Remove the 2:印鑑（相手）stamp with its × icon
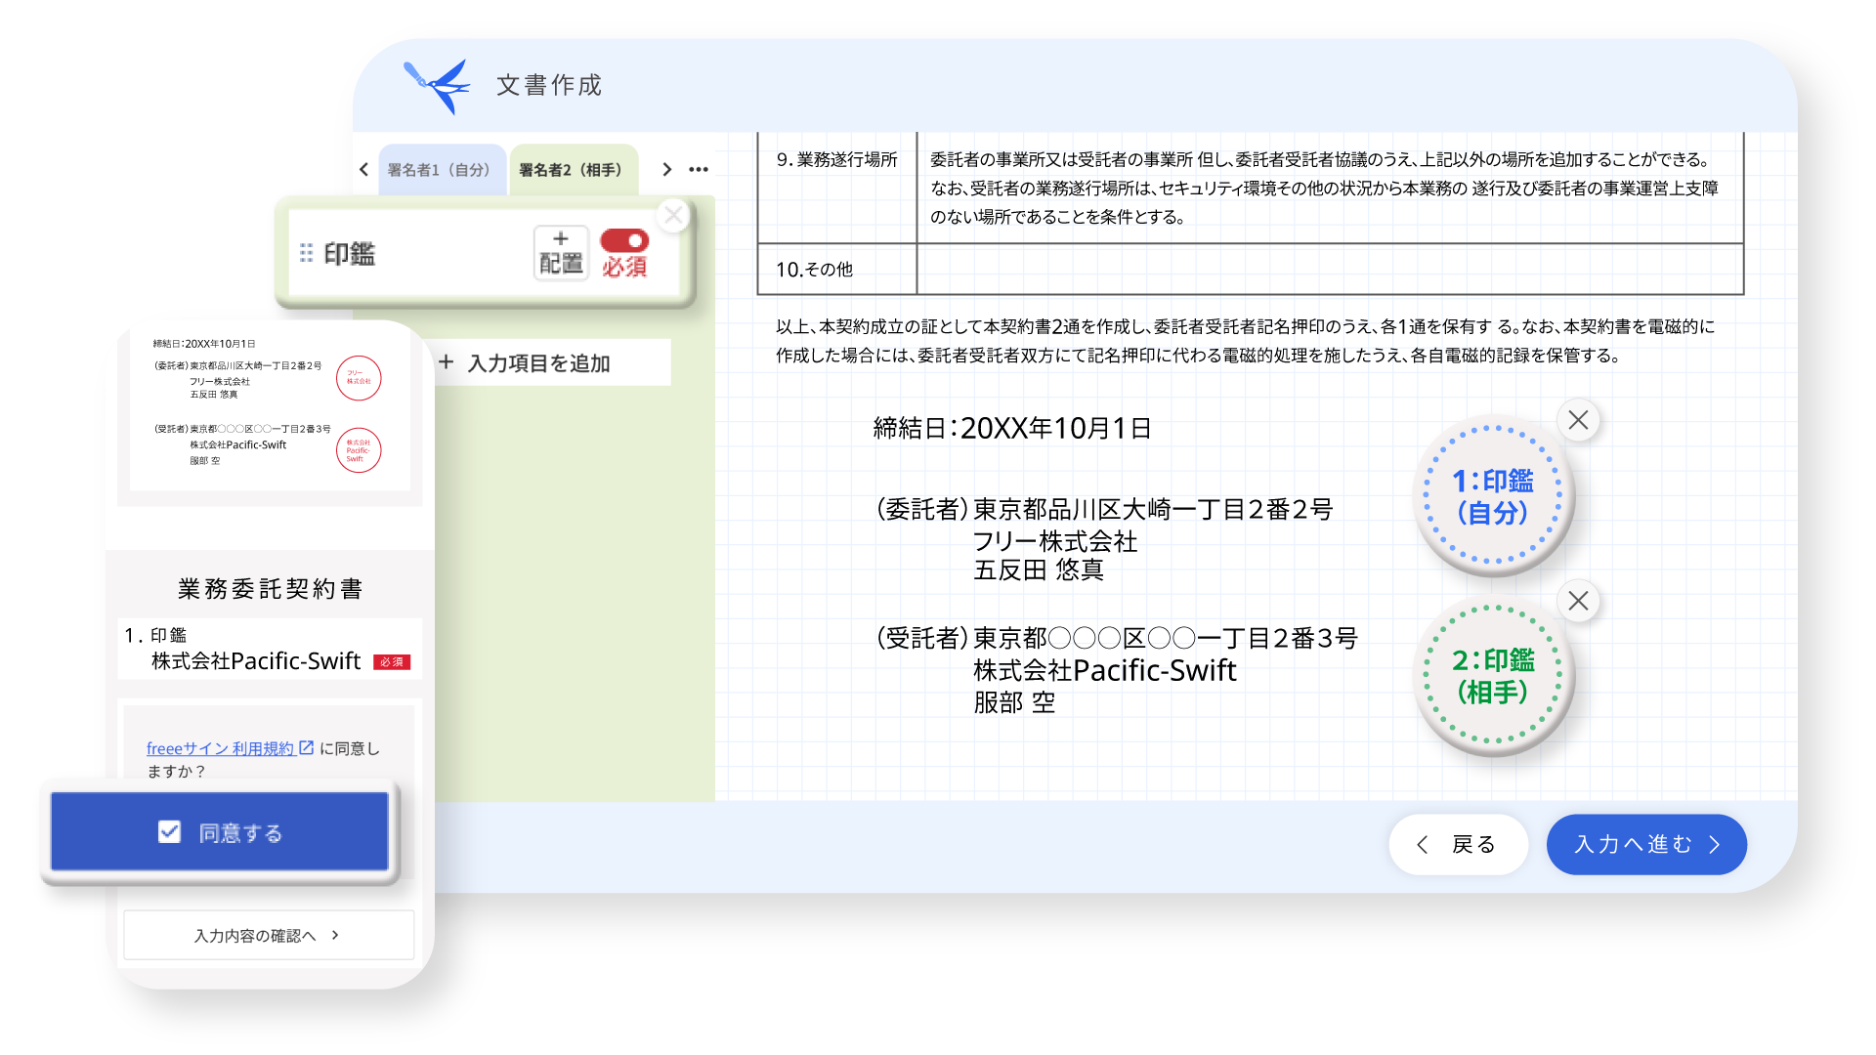Screen dimensions: 1876x1055 pyautogui.click(x=1577, y=602)
